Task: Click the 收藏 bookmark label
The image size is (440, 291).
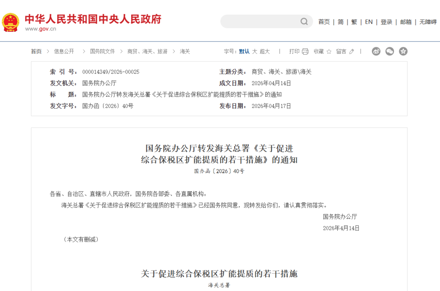Action: [x=319, y=51]
